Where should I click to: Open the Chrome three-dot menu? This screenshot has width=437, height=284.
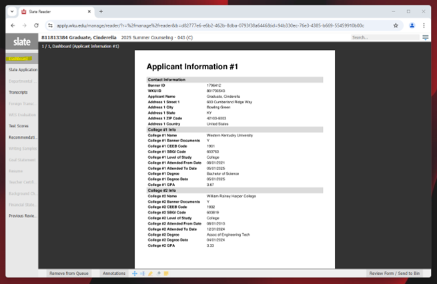[x=424, y=25]
